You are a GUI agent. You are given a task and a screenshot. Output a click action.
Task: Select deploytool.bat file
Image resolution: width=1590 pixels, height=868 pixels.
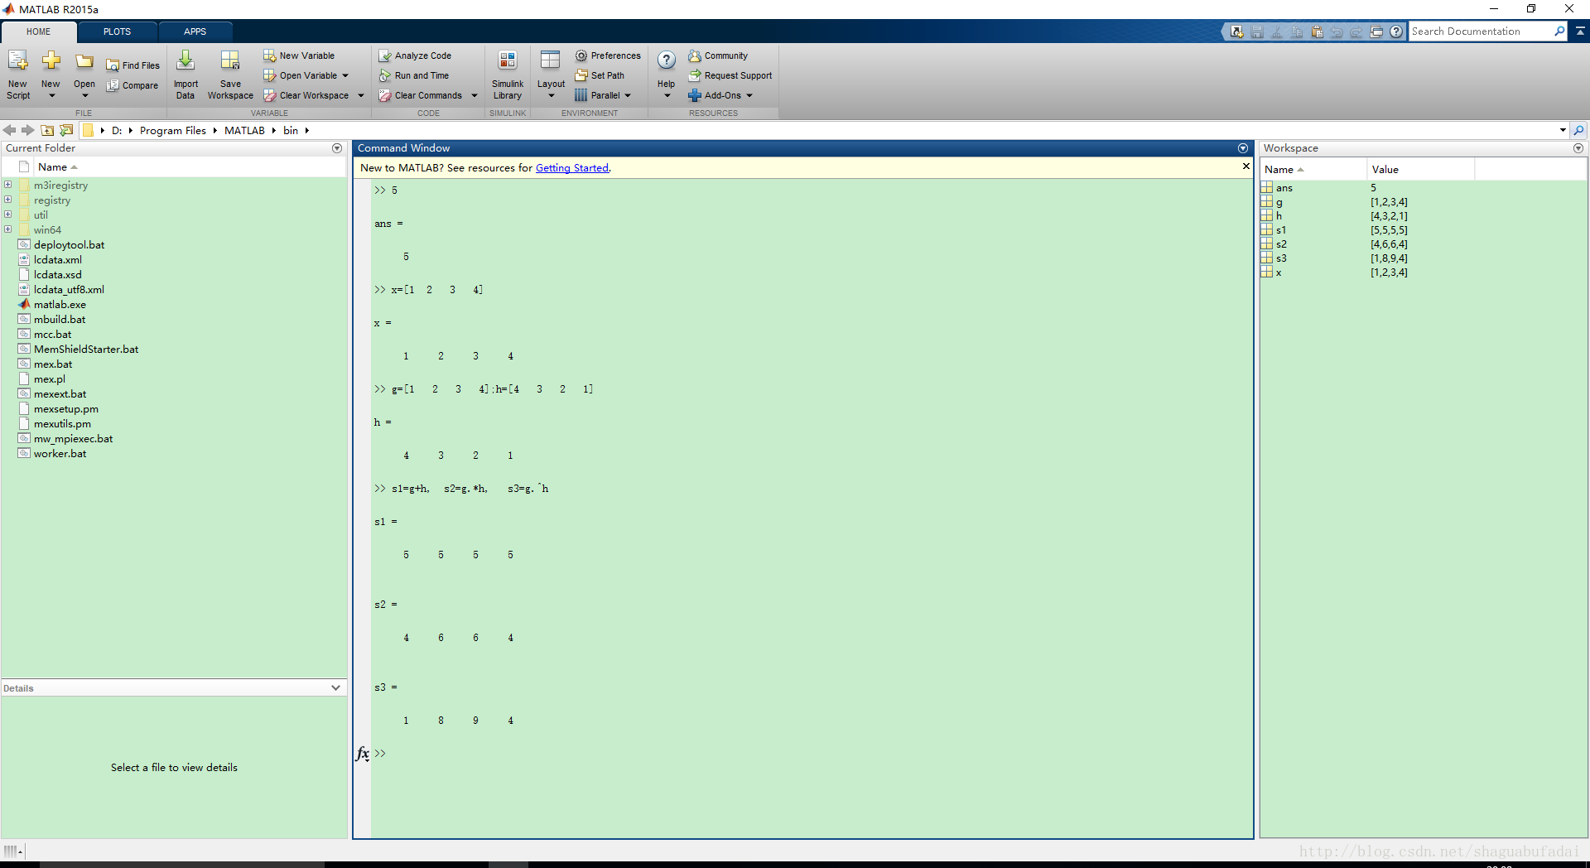[x=69, y=245]
